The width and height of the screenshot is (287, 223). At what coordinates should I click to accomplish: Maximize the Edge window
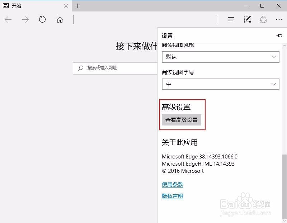[x=262, y=6]
